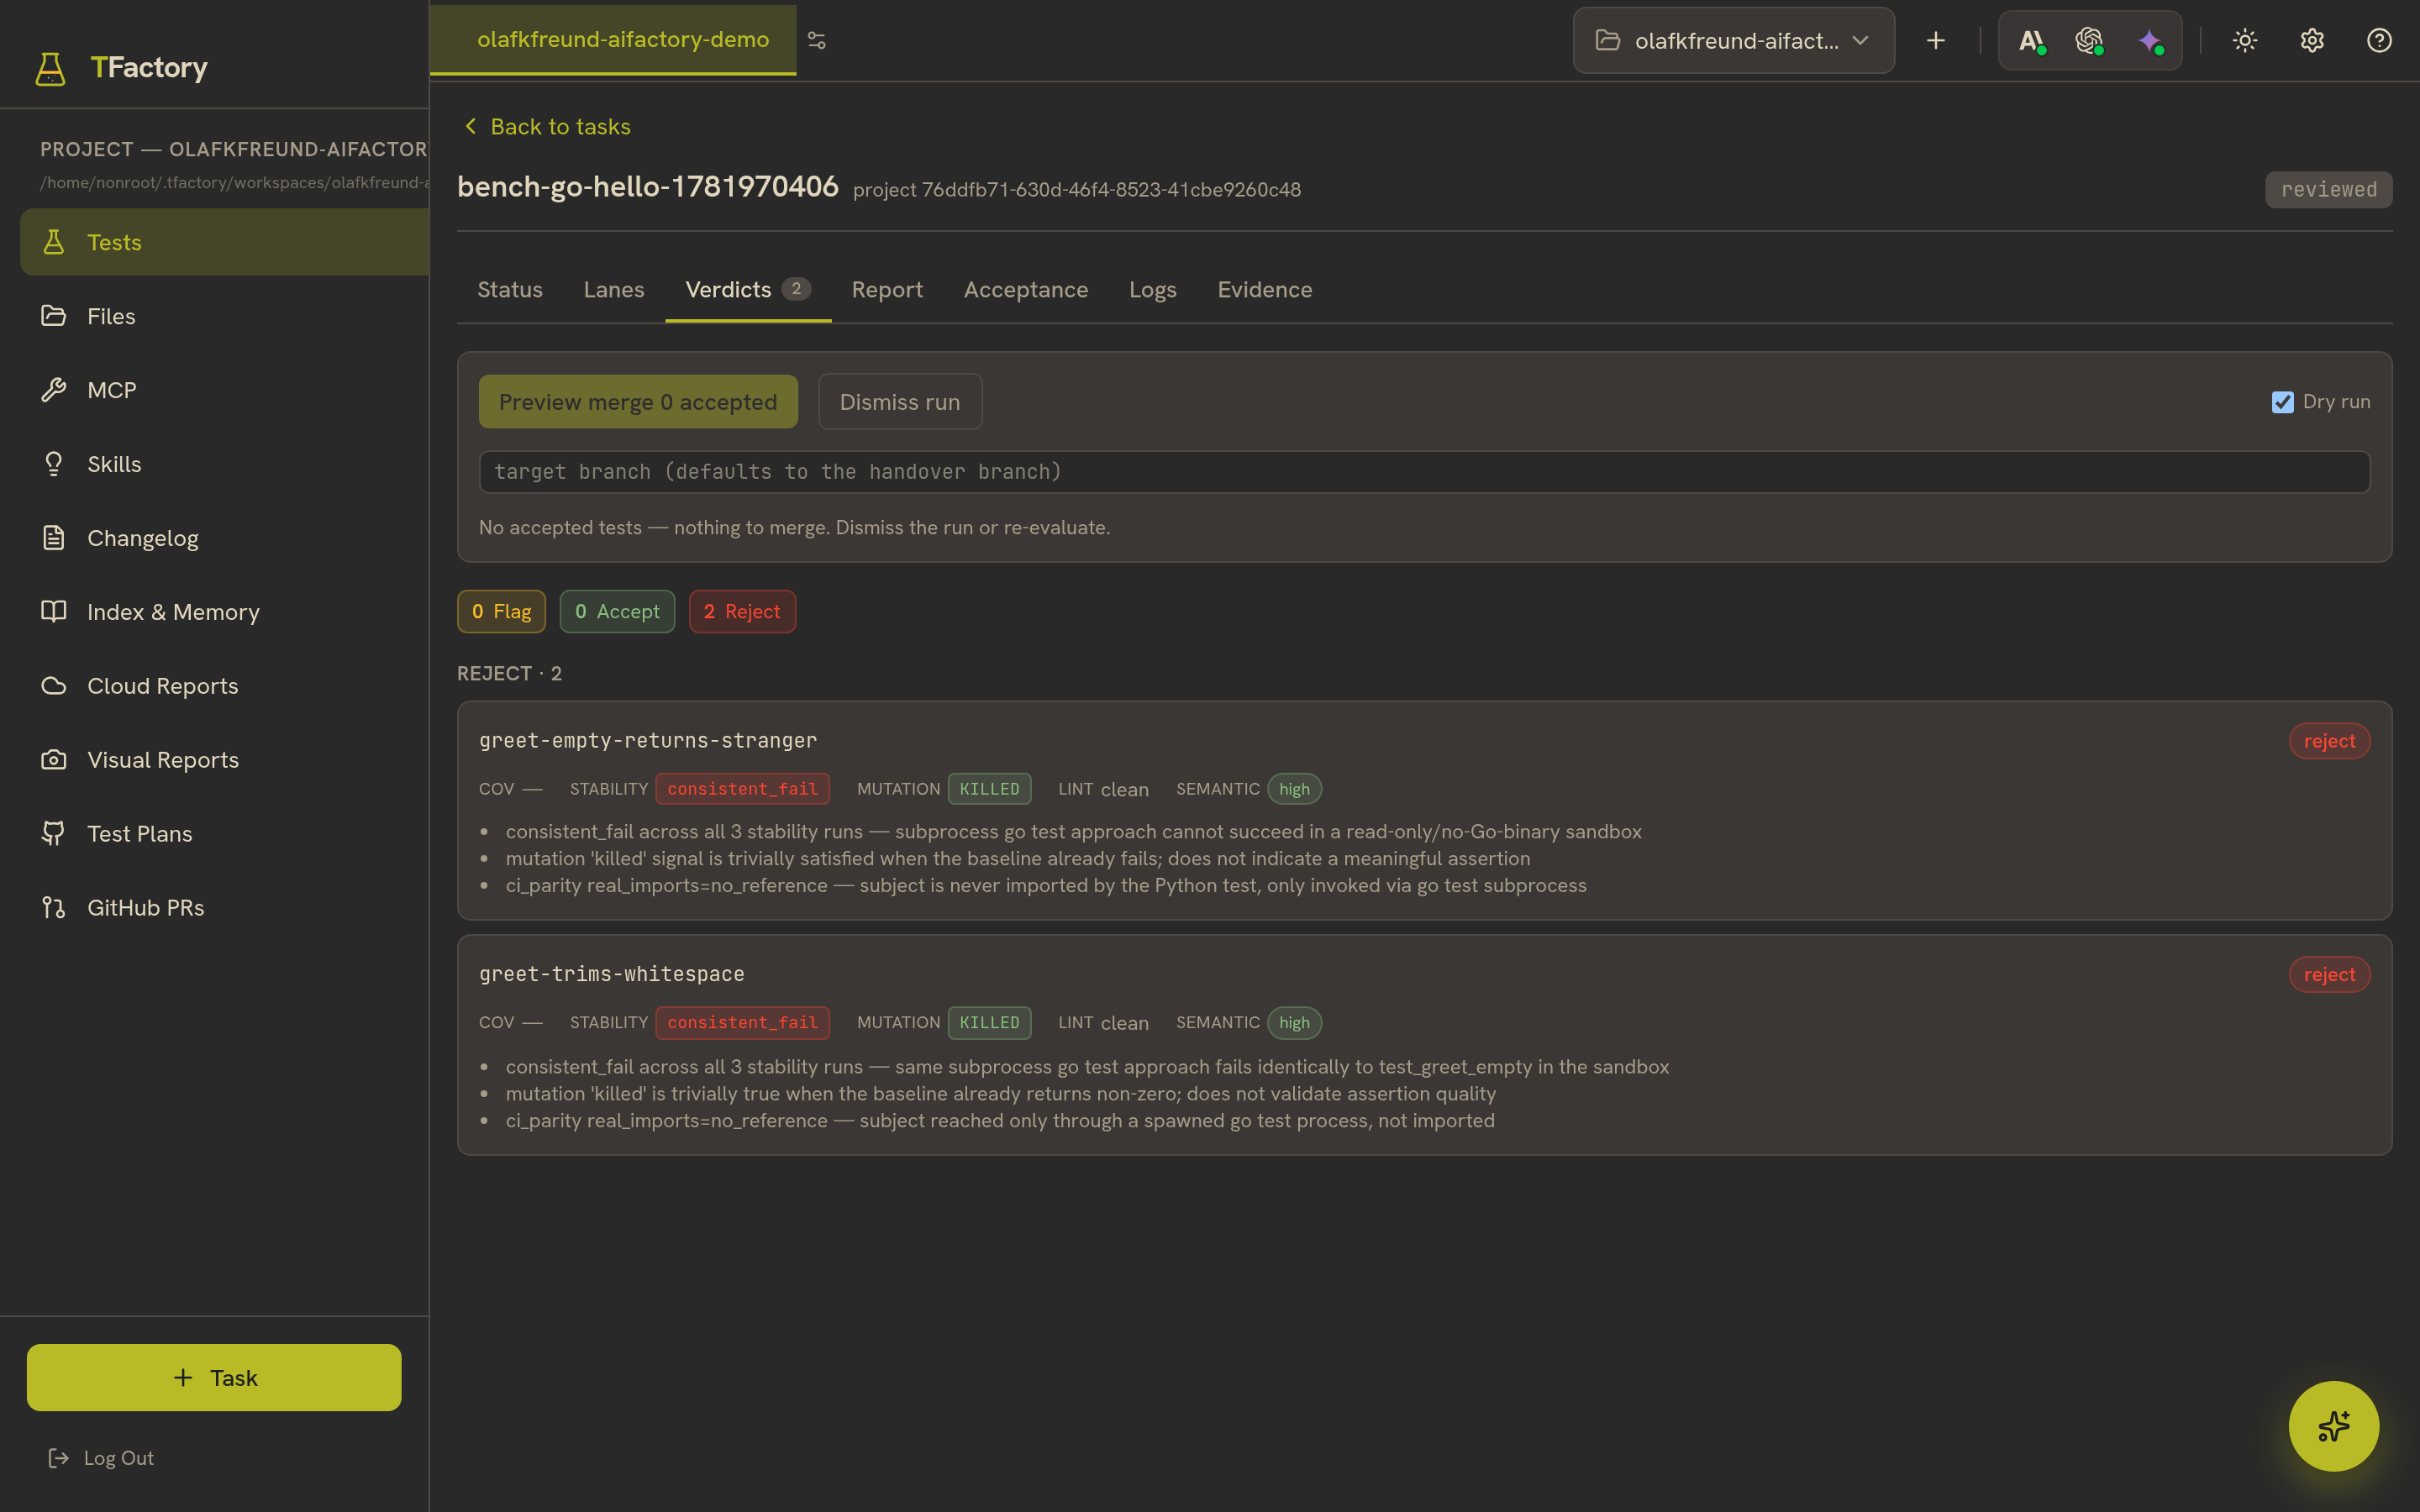Open Test Plans icon in sidebar
Screen dimensions: 2420x1512
(x=54, y=834)
